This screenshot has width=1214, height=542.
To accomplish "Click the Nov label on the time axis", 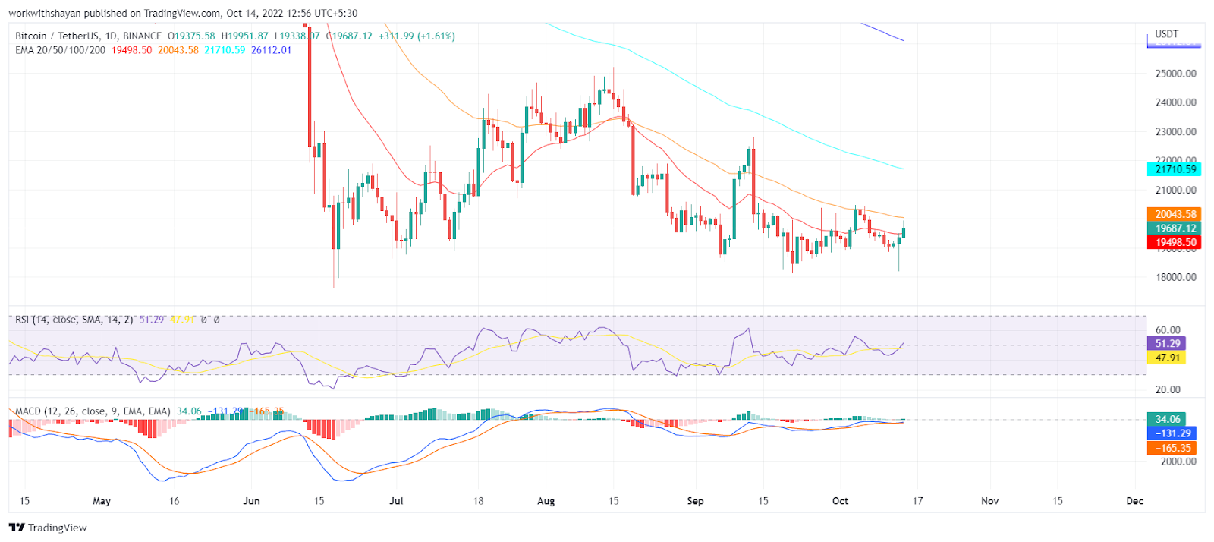I will click(990, 501).
